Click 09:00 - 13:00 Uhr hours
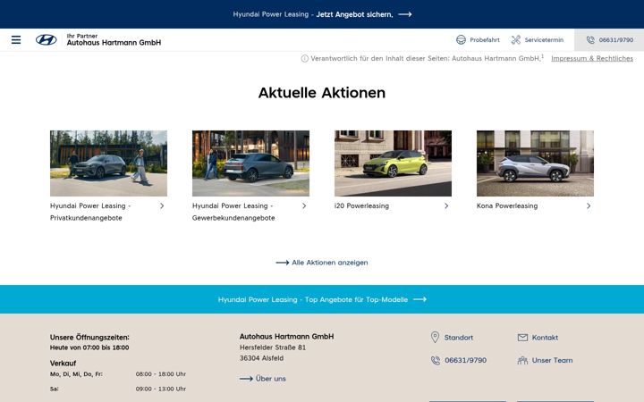The image size is (644, 402). pyautogui.click(x=161, y=389)
